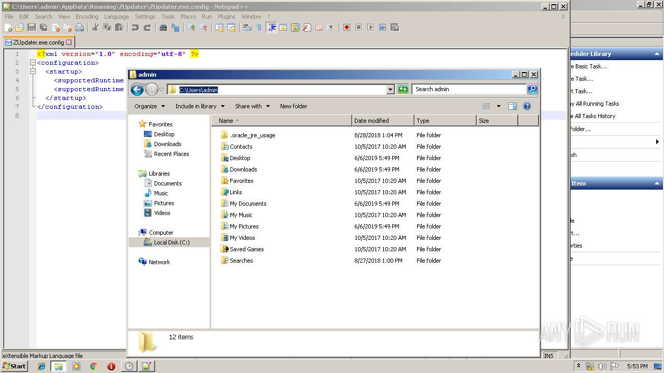Open the Macro menu in Notepad++

(x=188, y=17)
